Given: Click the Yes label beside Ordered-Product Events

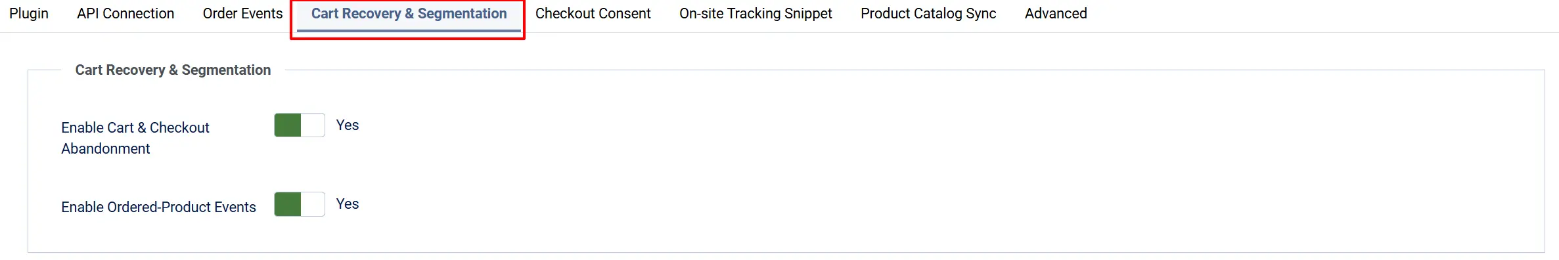Looking at the screenshot, I should (348, 204).
